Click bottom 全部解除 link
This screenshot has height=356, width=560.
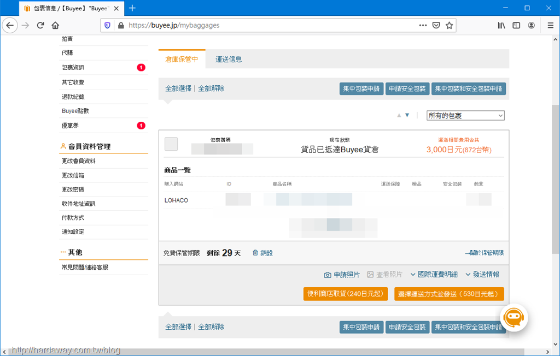click(212, 327)
